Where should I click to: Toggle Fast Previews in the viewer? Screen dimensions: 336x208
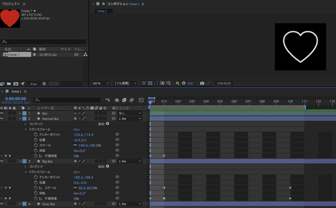coord(144,83)
